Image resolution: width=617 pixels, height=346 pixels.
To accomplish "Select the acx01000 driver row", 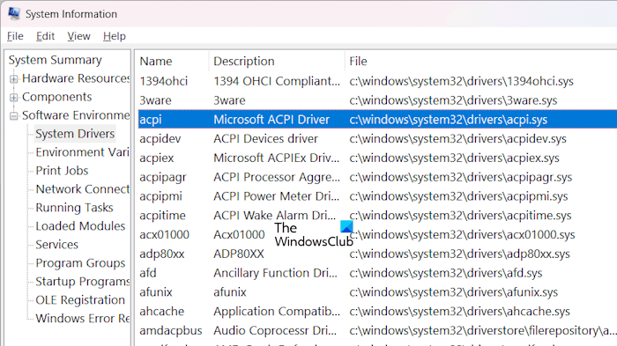I will tap(377, 235).
